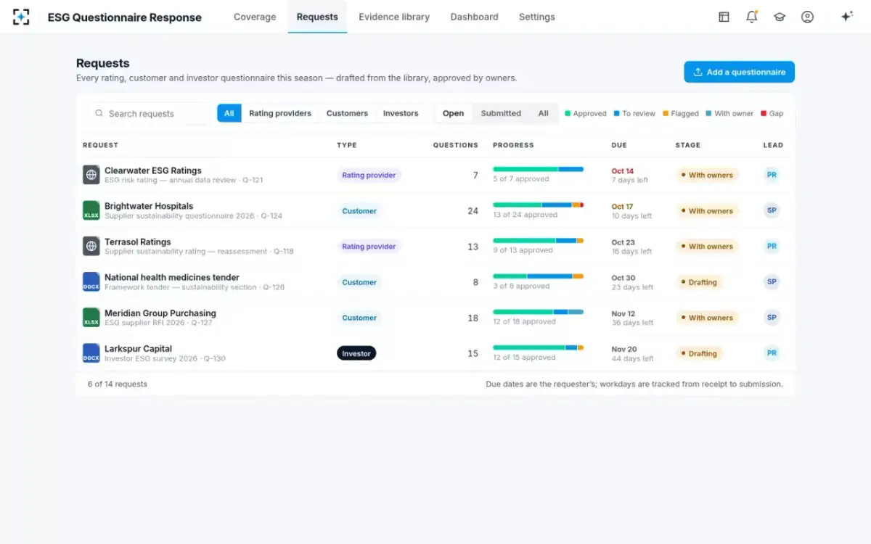Open the Clearwater ESG Ratings request
This screenshot has height=544, width=871.
[153, 170]
